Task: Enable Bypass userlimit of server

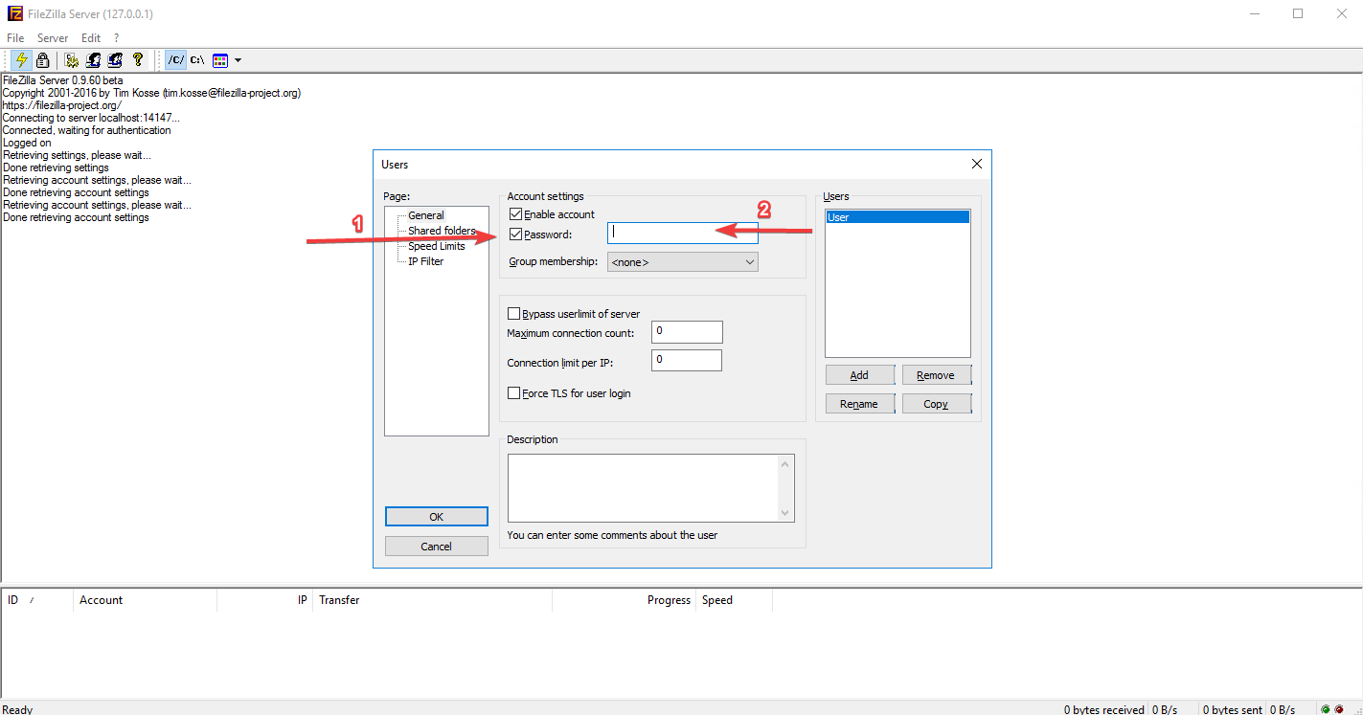Action: click(x=514, y=313)
